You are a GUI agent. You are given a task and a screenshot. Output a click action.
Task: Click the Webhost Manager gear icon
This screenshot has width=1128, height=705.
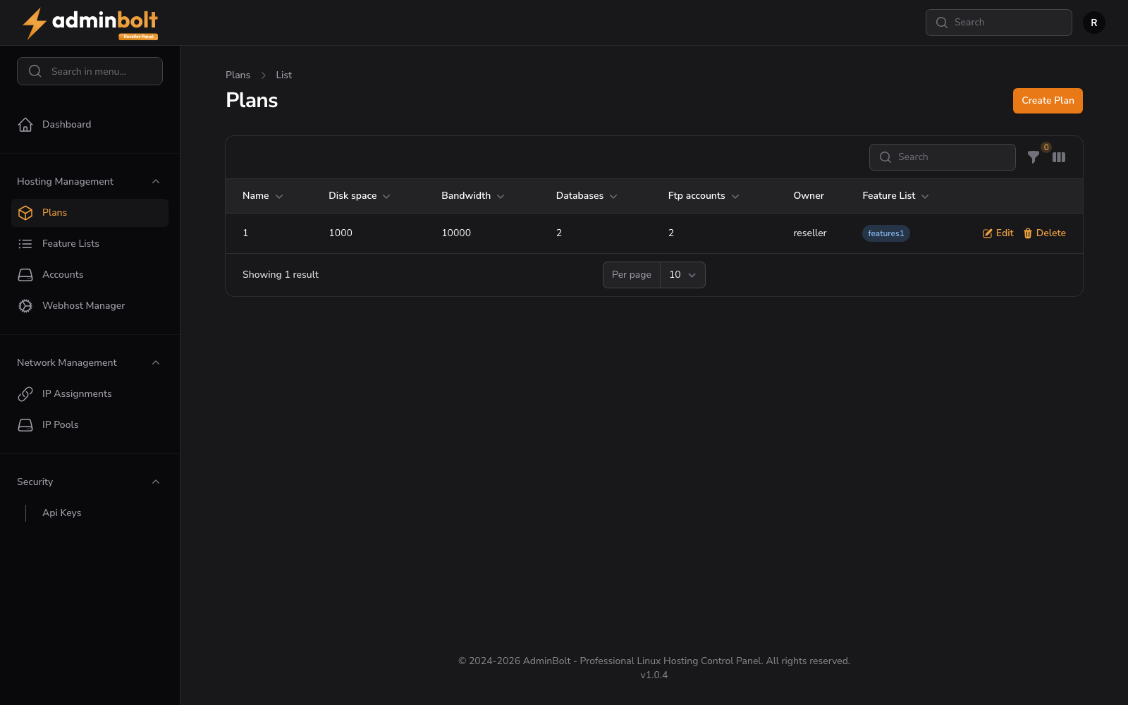point(25,306)
